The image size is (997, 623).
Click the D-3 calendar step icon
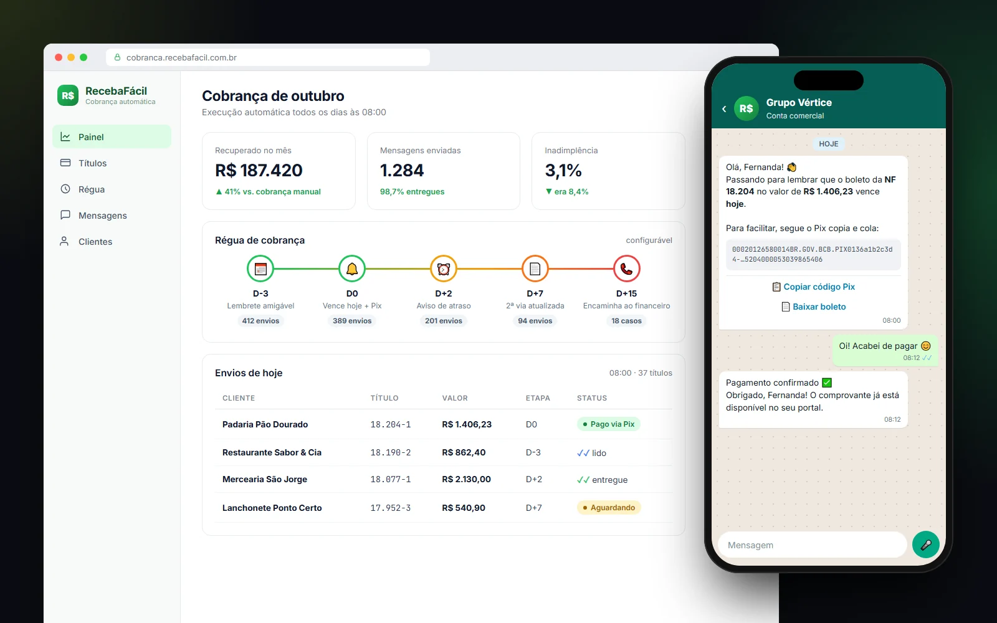click(260, 269)
